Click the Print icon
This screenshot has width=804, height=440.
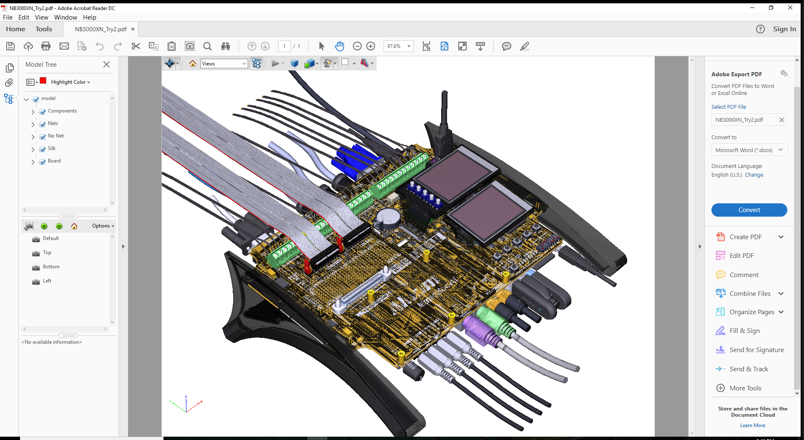point(46,46)
